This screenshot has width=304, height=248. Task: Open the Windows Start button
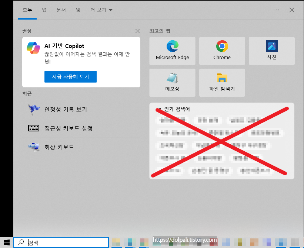click(x=6, y=242)
